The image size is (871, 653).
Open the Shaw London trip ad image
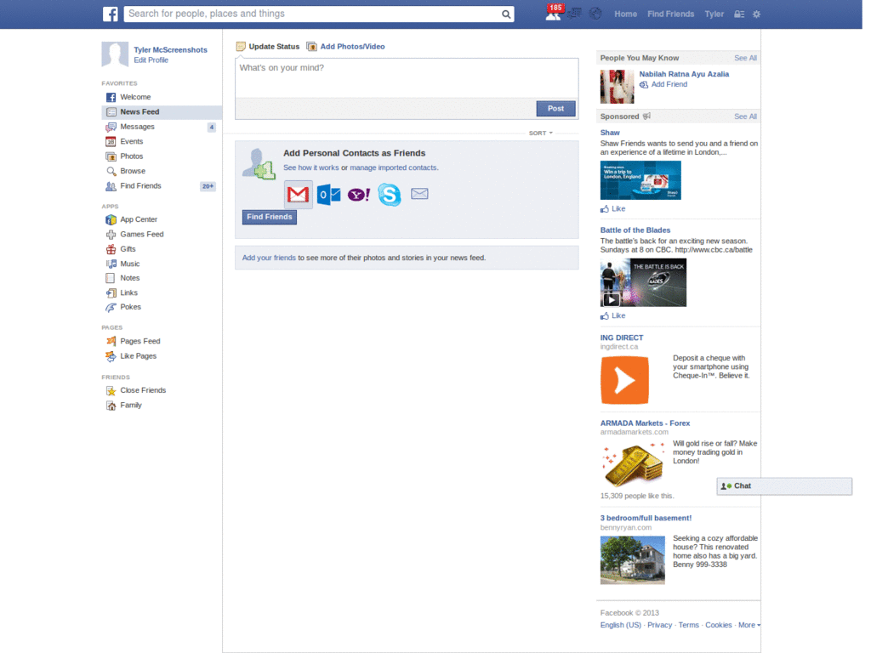[640, 180]
